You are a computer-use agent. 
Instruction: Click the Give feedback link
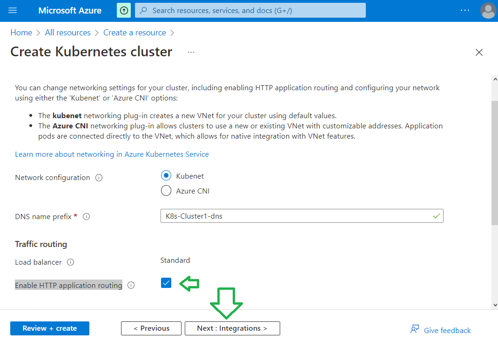pyautogui.click(x=447, y=331)
